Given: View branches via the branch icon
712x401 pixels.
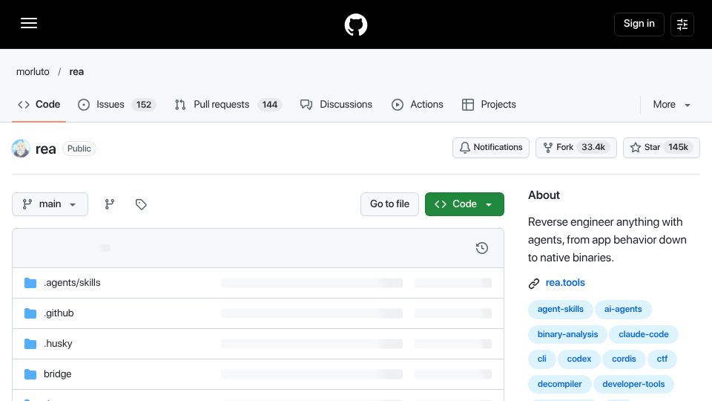Looking at the screenshot, I should [110, 204].
